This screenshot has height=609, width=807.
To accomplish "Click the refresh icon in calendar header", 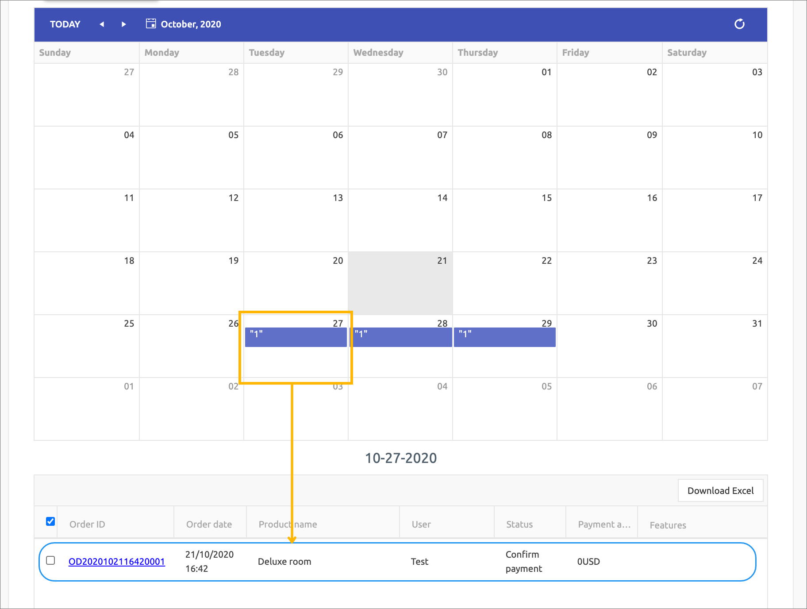I will click(739, 24).
